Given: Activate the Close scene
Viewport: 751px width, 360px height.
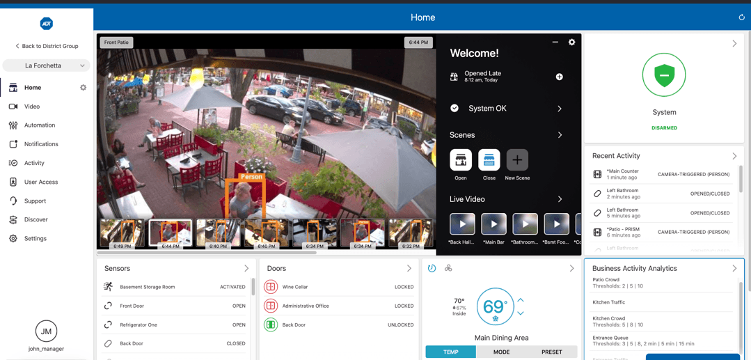Looking at the screenshot, I should [x=489, y=159].
